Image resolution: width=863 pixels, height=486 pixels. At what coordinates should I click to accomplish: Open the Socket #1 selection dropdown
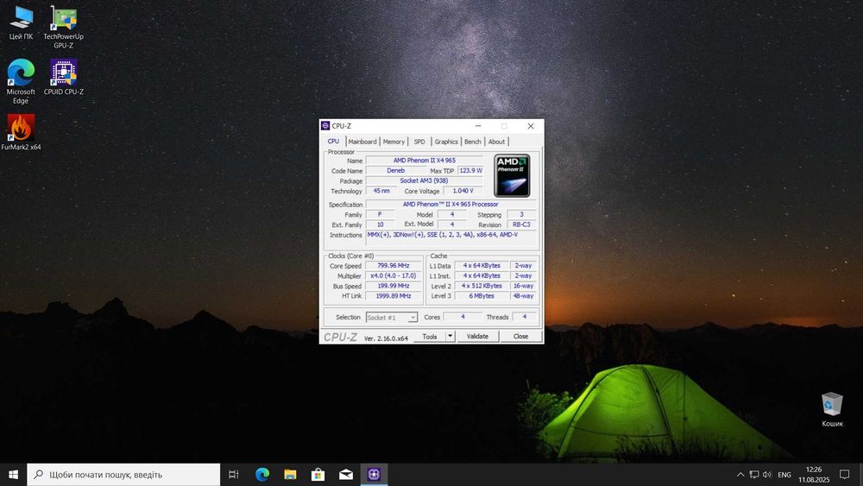(x=391, y=318)
